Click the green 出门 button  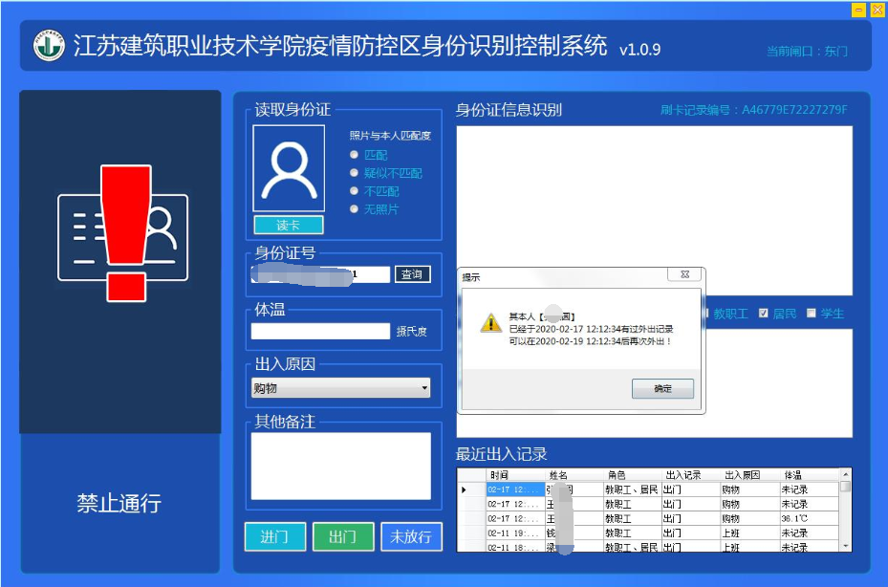coord(342,536)
